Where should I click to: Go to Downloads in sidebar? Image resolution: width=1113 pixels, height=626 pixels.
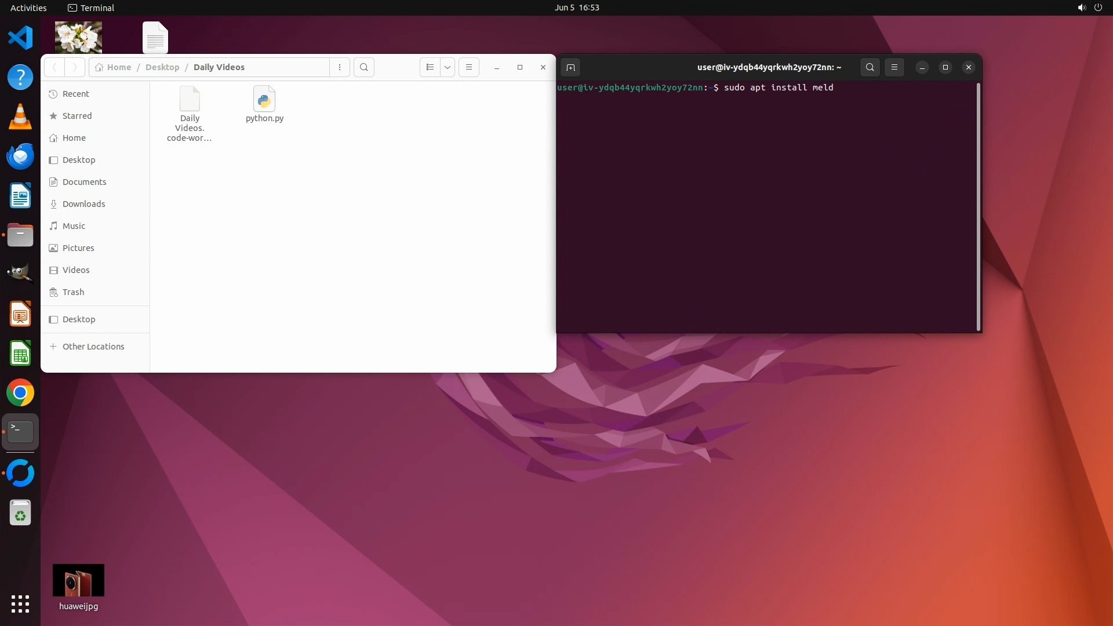point(83,204)
